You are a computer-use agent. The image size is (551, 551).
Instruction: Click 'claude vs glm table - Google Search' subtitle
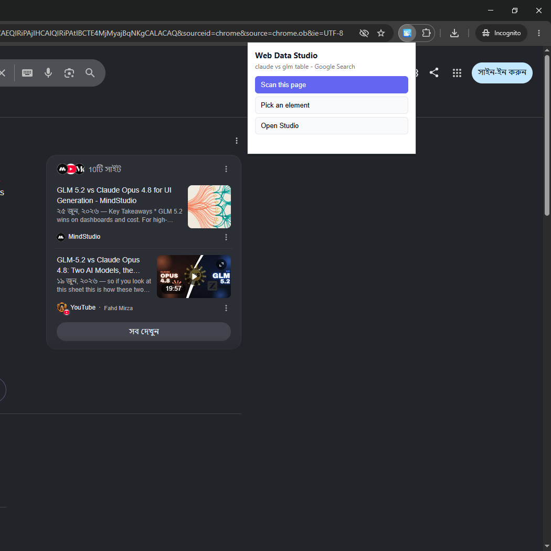pyautogui.click(x=305, y=67)
